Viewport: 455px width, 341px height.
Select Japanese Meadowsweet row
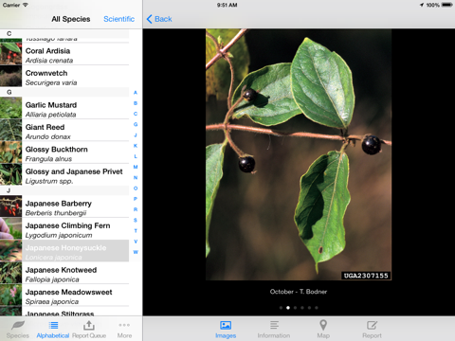(x=64, y=295)
